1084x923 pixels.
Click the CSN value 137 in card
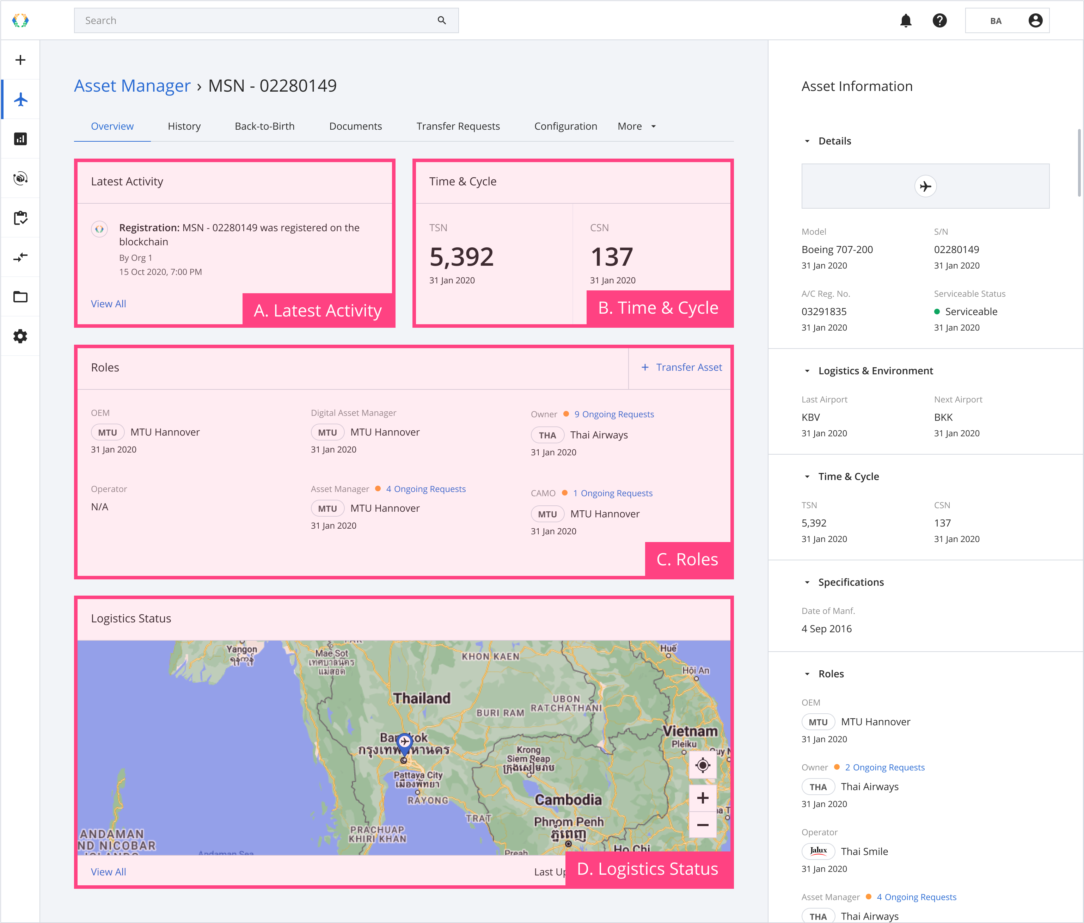612,257
